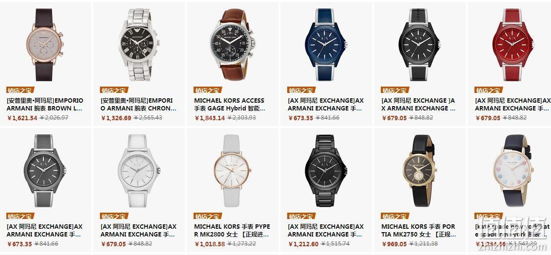Click the ¥969.05 price on the Portia watch
This screenshot has height=255, width=551.
click(x=394, y=244)
